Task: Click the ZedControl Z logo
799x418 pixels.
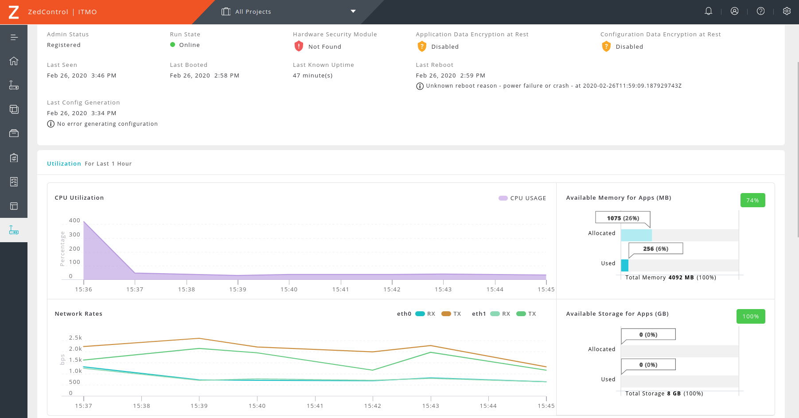Action: click(14, 12)
